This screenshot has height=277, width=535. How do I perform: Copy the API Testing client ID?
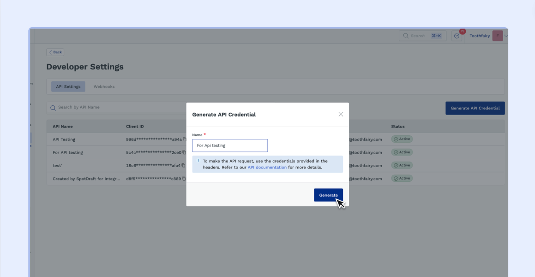184,139
